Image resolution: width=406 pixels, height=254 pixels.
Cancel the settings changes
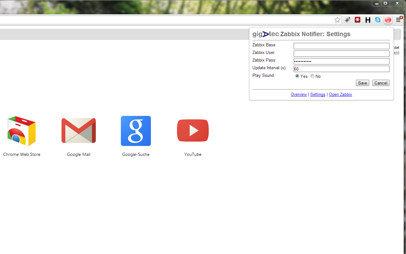pos(381,83)
